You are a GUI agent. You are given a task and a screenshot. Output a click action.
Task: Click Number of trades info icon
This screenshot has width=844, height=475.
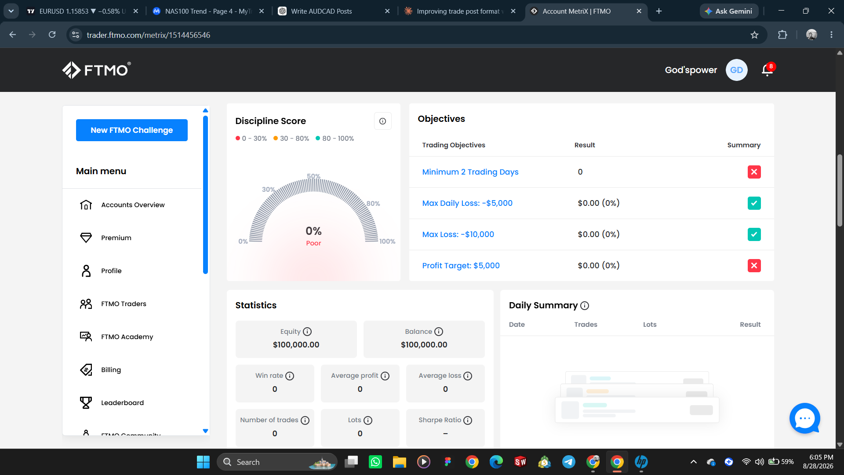coord(305,420)
